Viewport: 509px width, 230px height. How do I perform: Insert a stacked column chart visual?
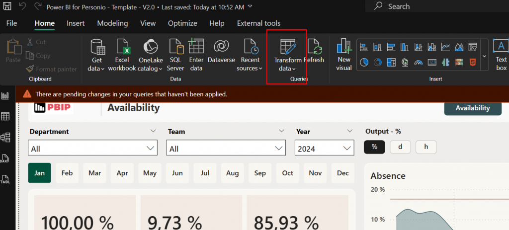(x=378, y=47)
